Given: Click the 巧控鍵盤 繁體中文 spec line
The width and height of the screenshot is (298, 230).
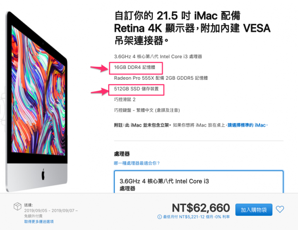Looking at the screenshot, I should point(147,110).
